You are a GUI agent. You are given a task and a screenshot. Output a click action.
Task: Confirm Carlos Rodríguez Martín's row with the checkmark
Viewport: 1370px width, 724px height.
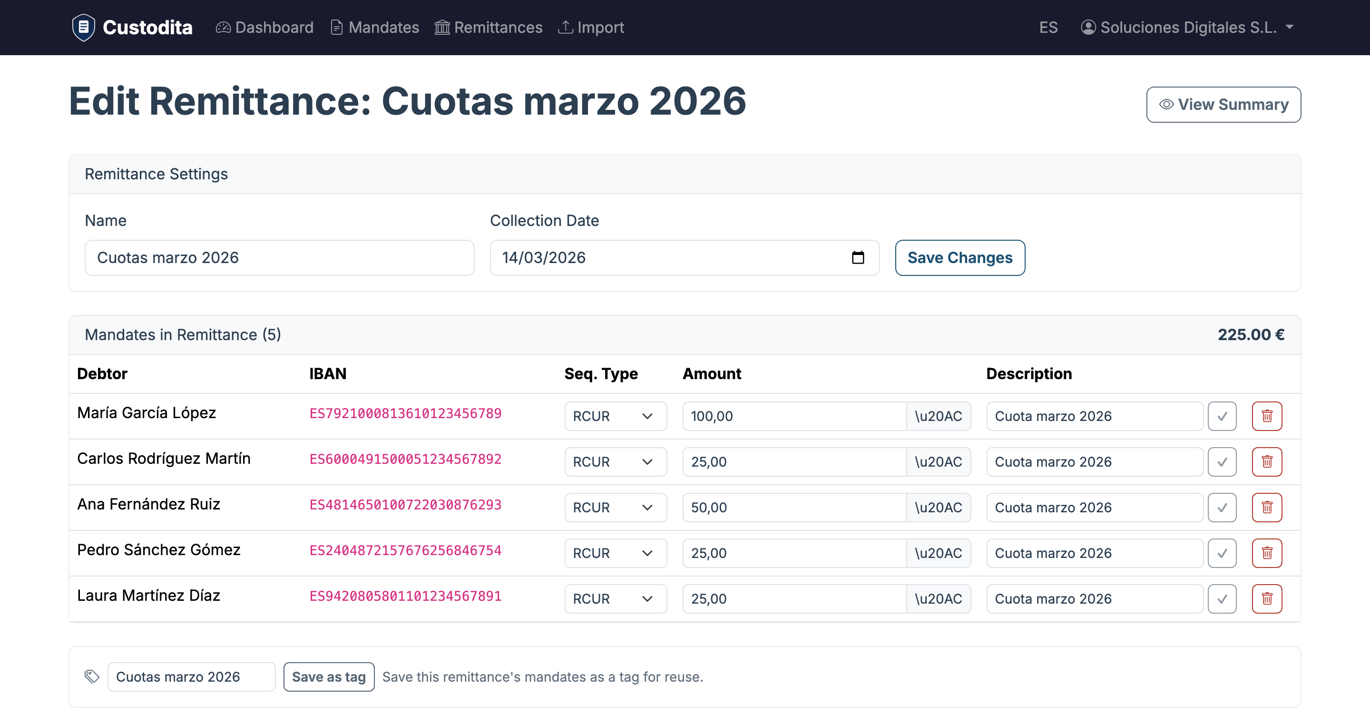[x=1222, y=462]
